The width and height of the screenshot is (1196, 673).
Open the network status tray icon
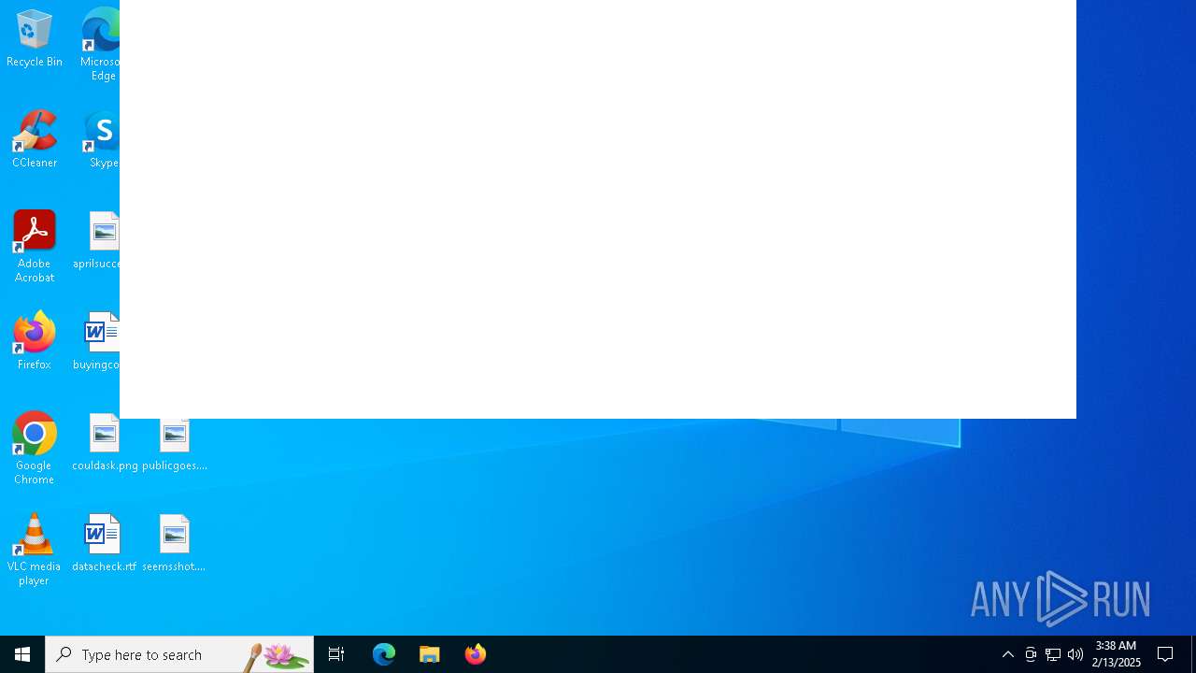(x=1053, y=654)
